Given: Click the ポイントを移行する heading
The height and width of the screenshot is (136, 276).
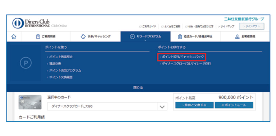Looking at the screenshot, I should tap(172, 47).
